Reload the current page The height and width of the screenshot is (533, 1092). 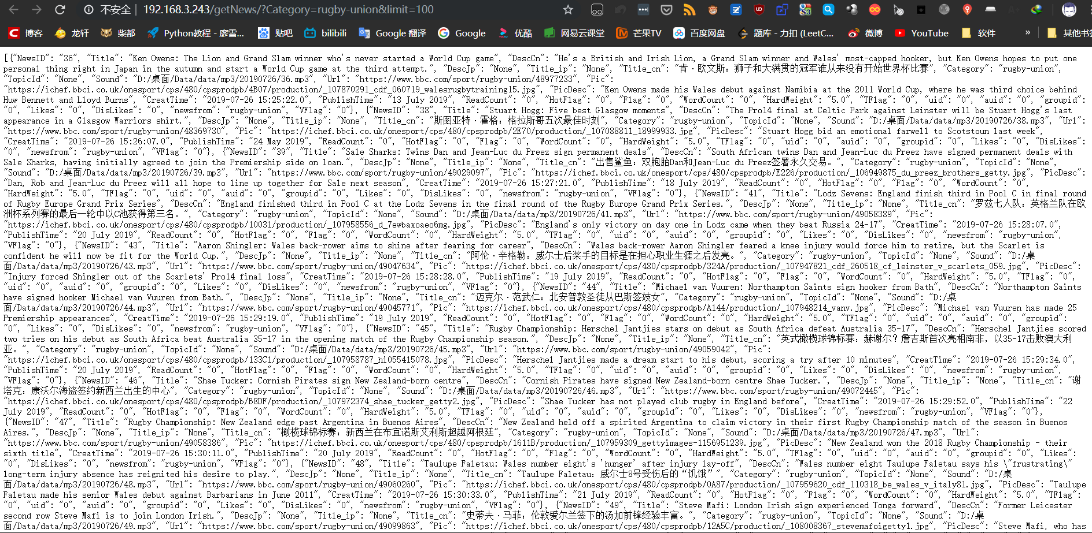pyautogui.click(x=60, y=10)
